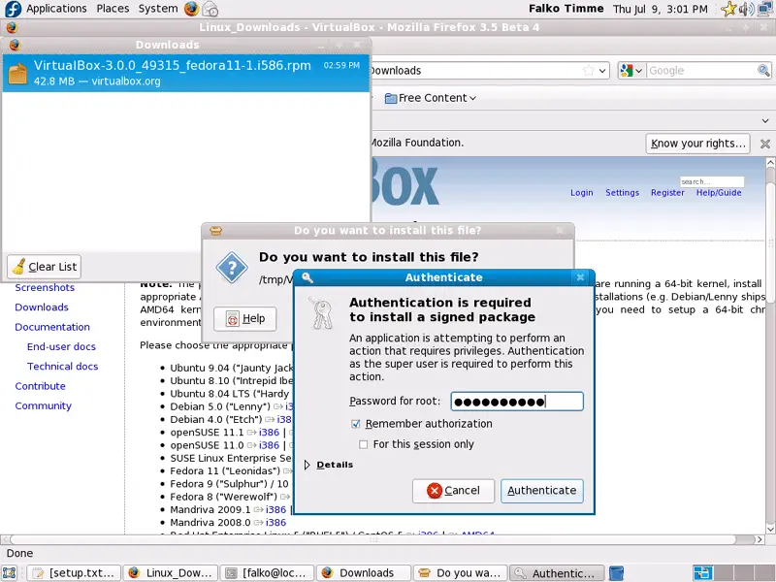
Task: Switch to the 'Do you want' taskbar entry
Action: (461, 573)
